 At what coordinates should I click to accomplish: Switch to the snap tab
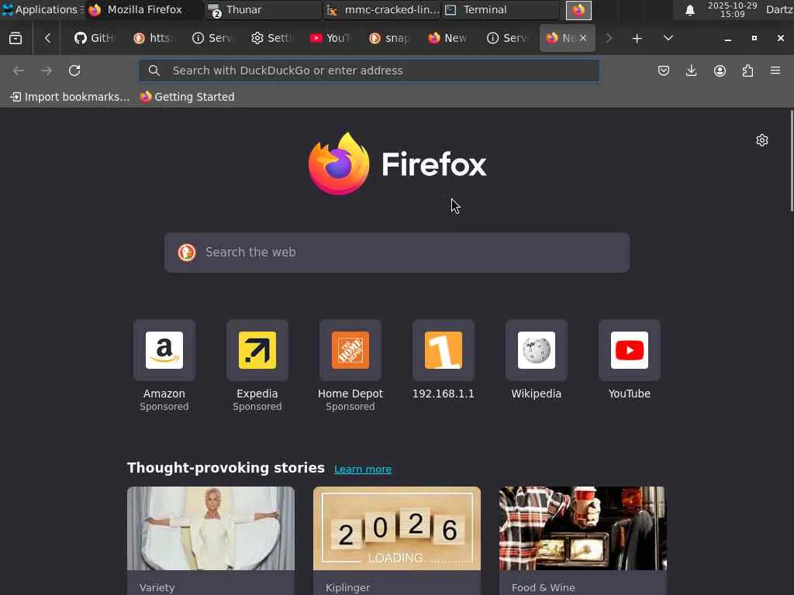click(x=389, y=38)
